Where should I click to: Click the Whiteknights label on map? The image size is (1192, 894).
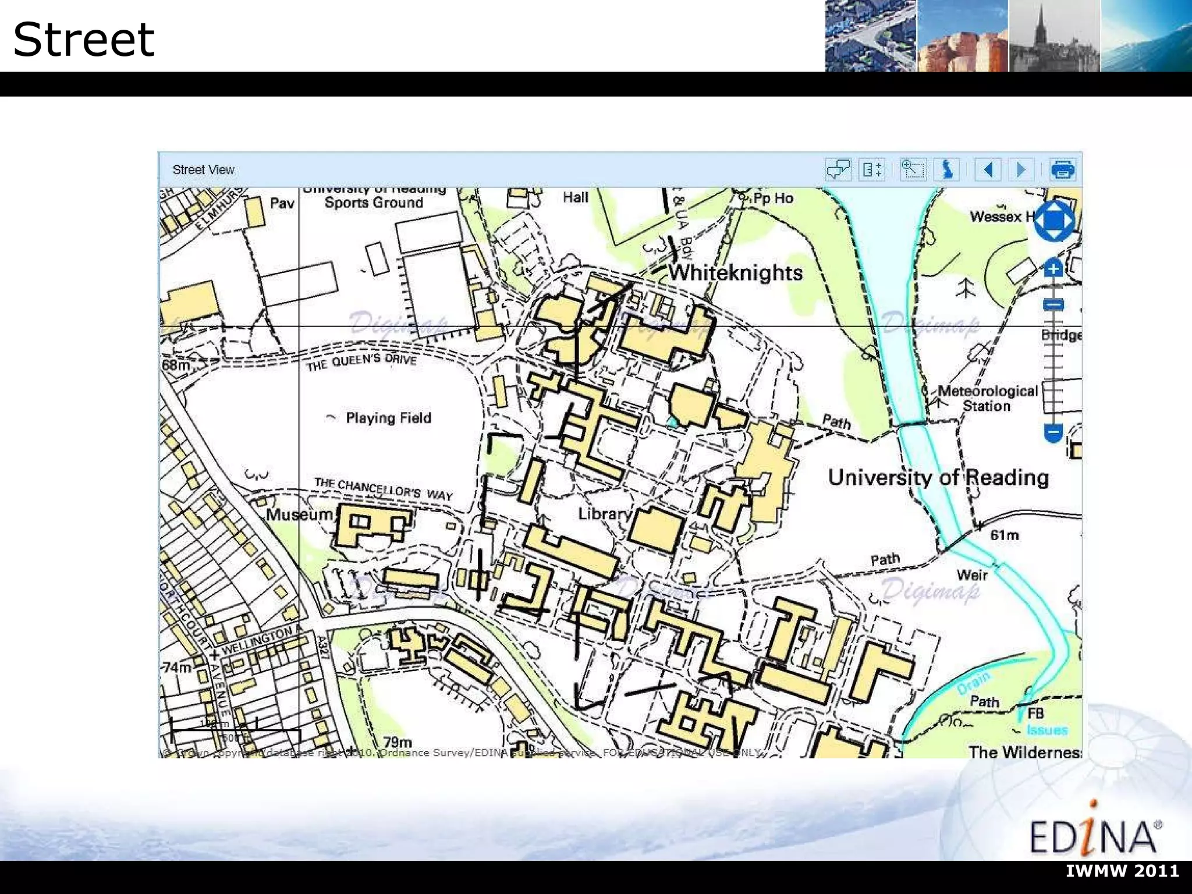[735, 273]
